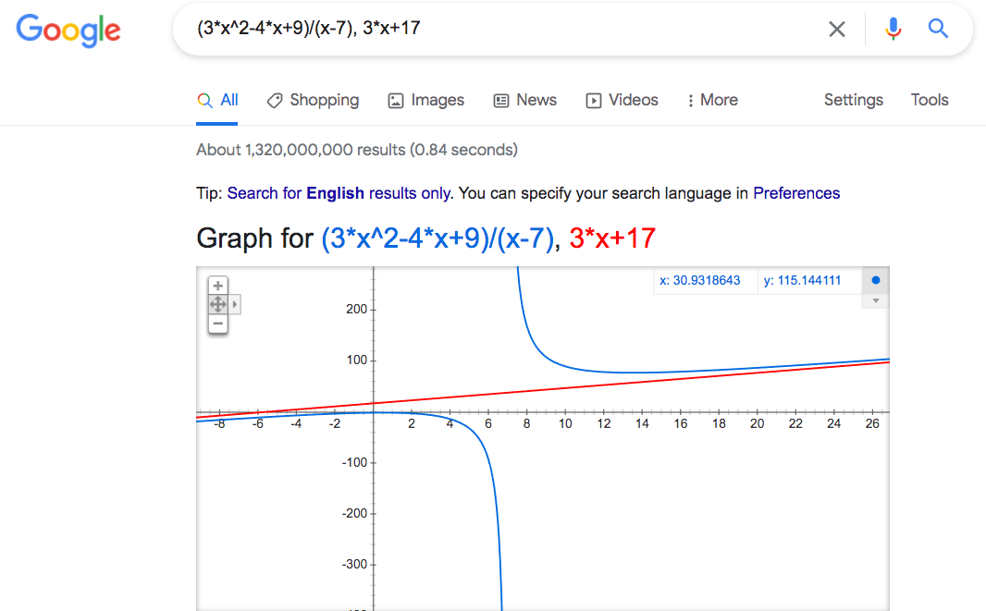This screenshot has width=986, height=611.
Task: Click the Google logo
Action: pyautogui.click(x=68, y=31)
